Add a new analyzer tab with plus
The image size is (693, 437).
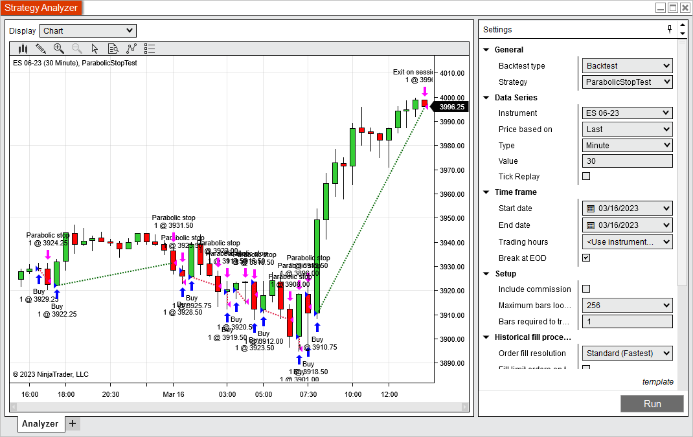(73, 424)
